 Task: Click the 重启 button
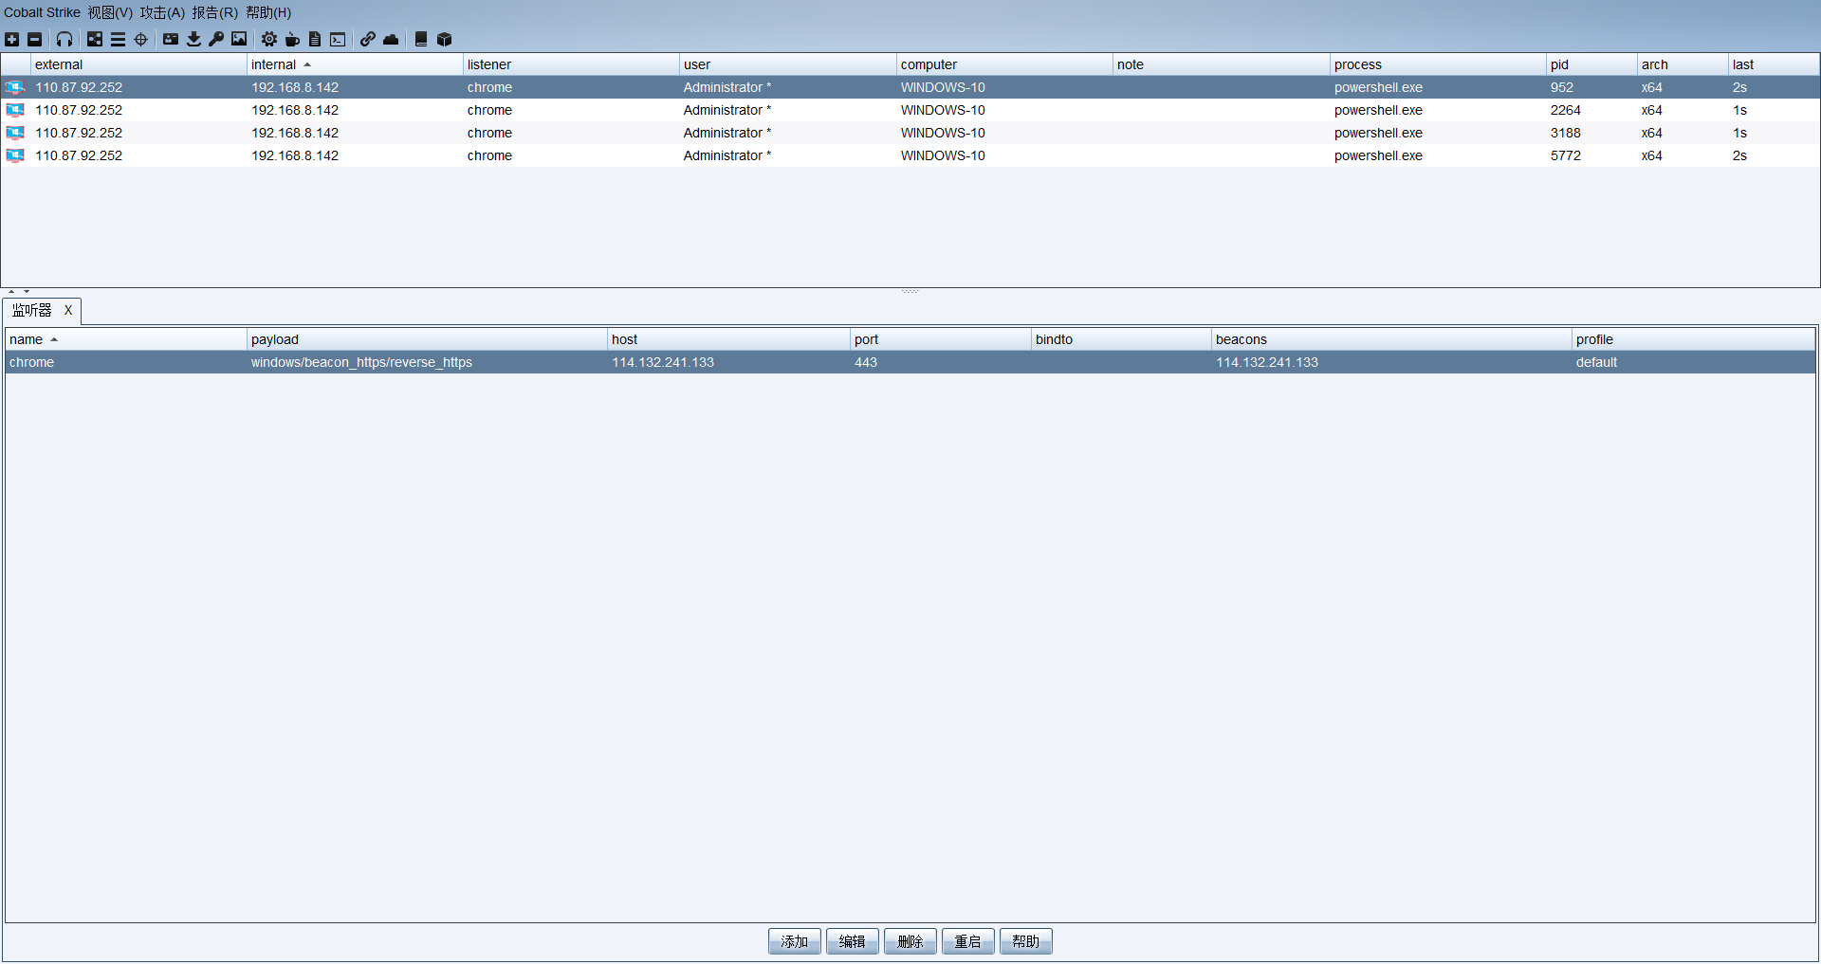pos(968,941)
